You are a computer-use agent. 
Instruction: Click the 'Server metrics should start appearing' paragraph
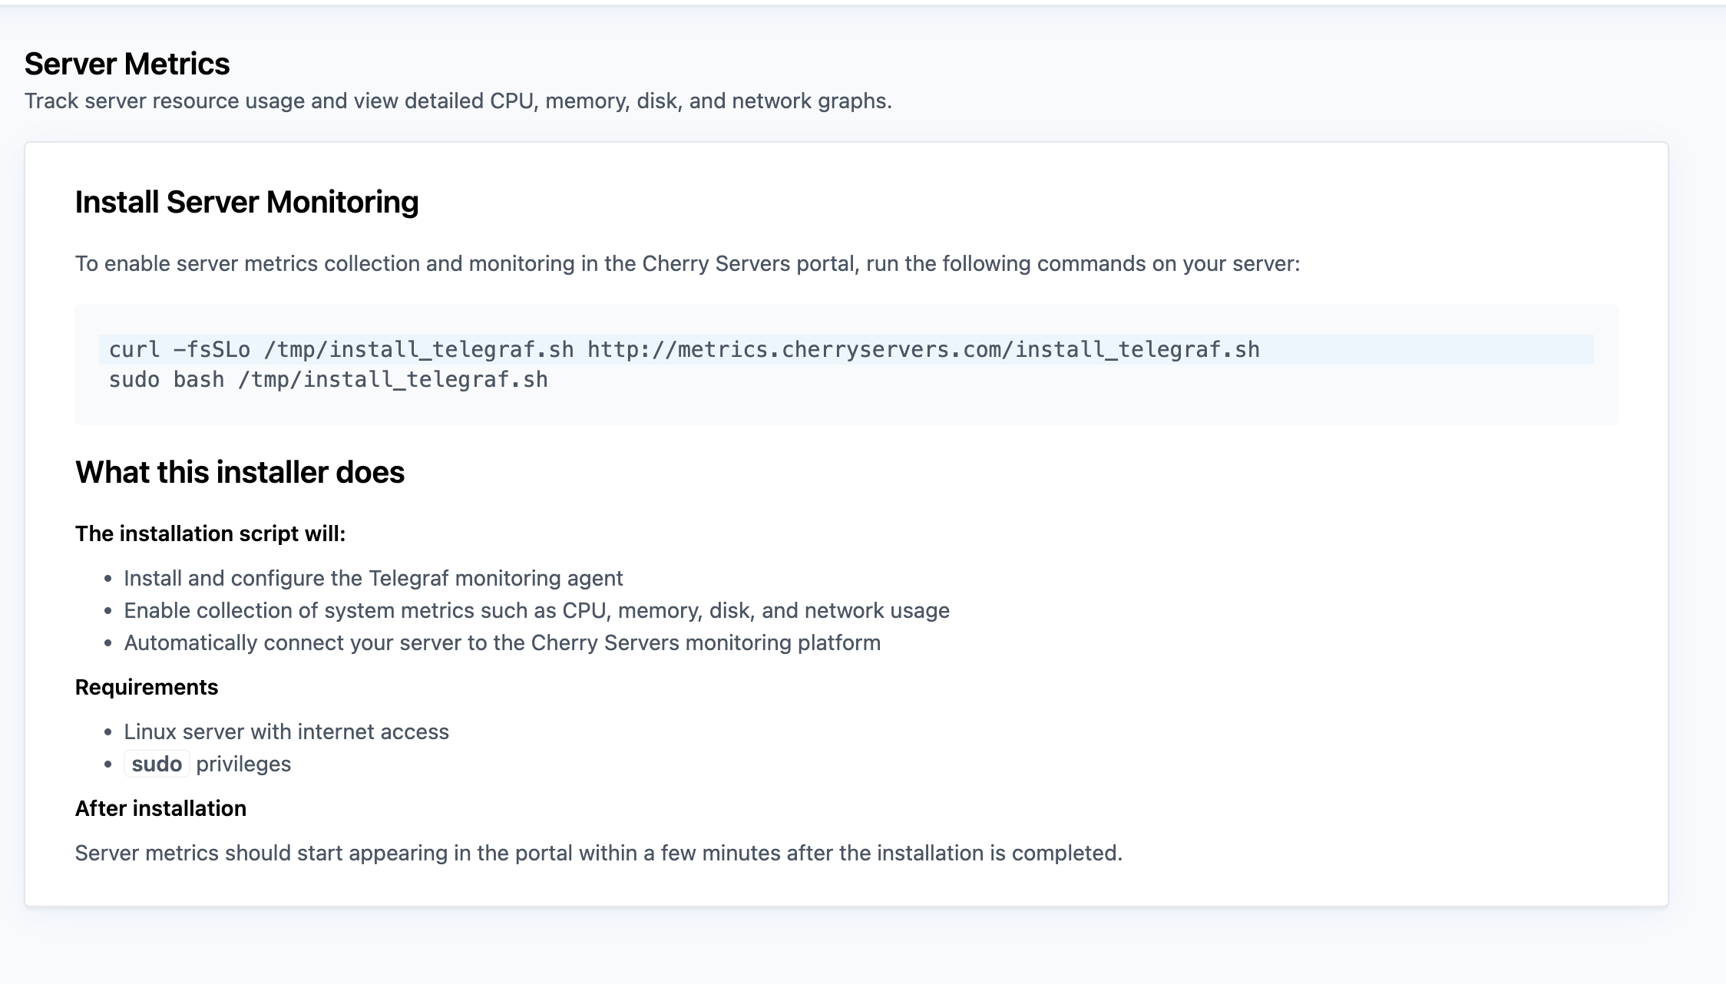coord(599,853)
